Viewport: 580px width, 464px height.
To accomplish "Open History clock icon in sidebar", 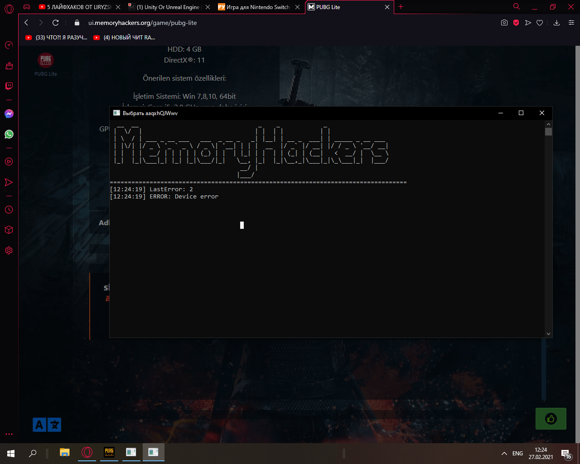I will 9,210.
